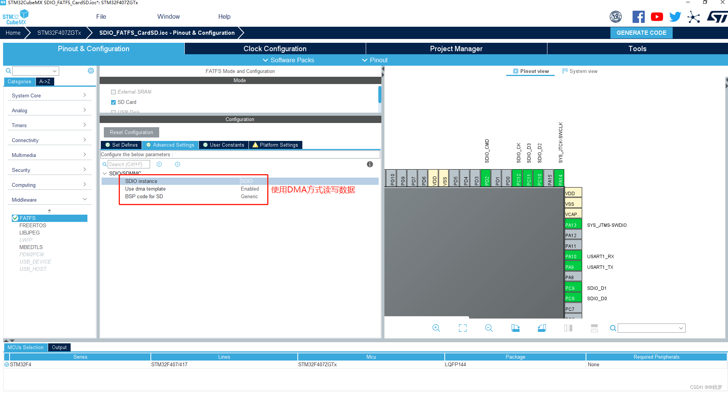
Task: Click the Reset Configuration button
Action: tap(131, 132)
